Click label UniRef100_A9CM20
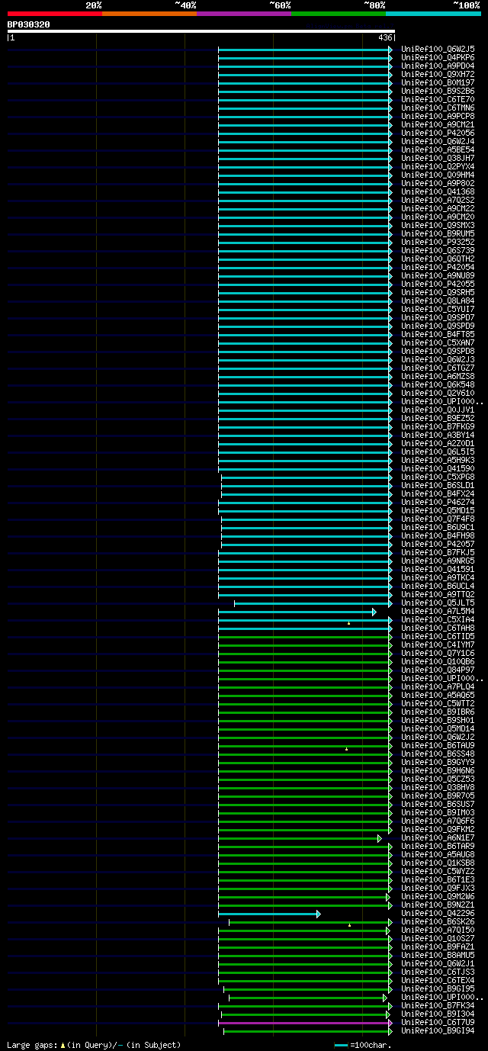The height and width of the screenshot is (1051, 488). pyautogui.click(x=438, y=217)
